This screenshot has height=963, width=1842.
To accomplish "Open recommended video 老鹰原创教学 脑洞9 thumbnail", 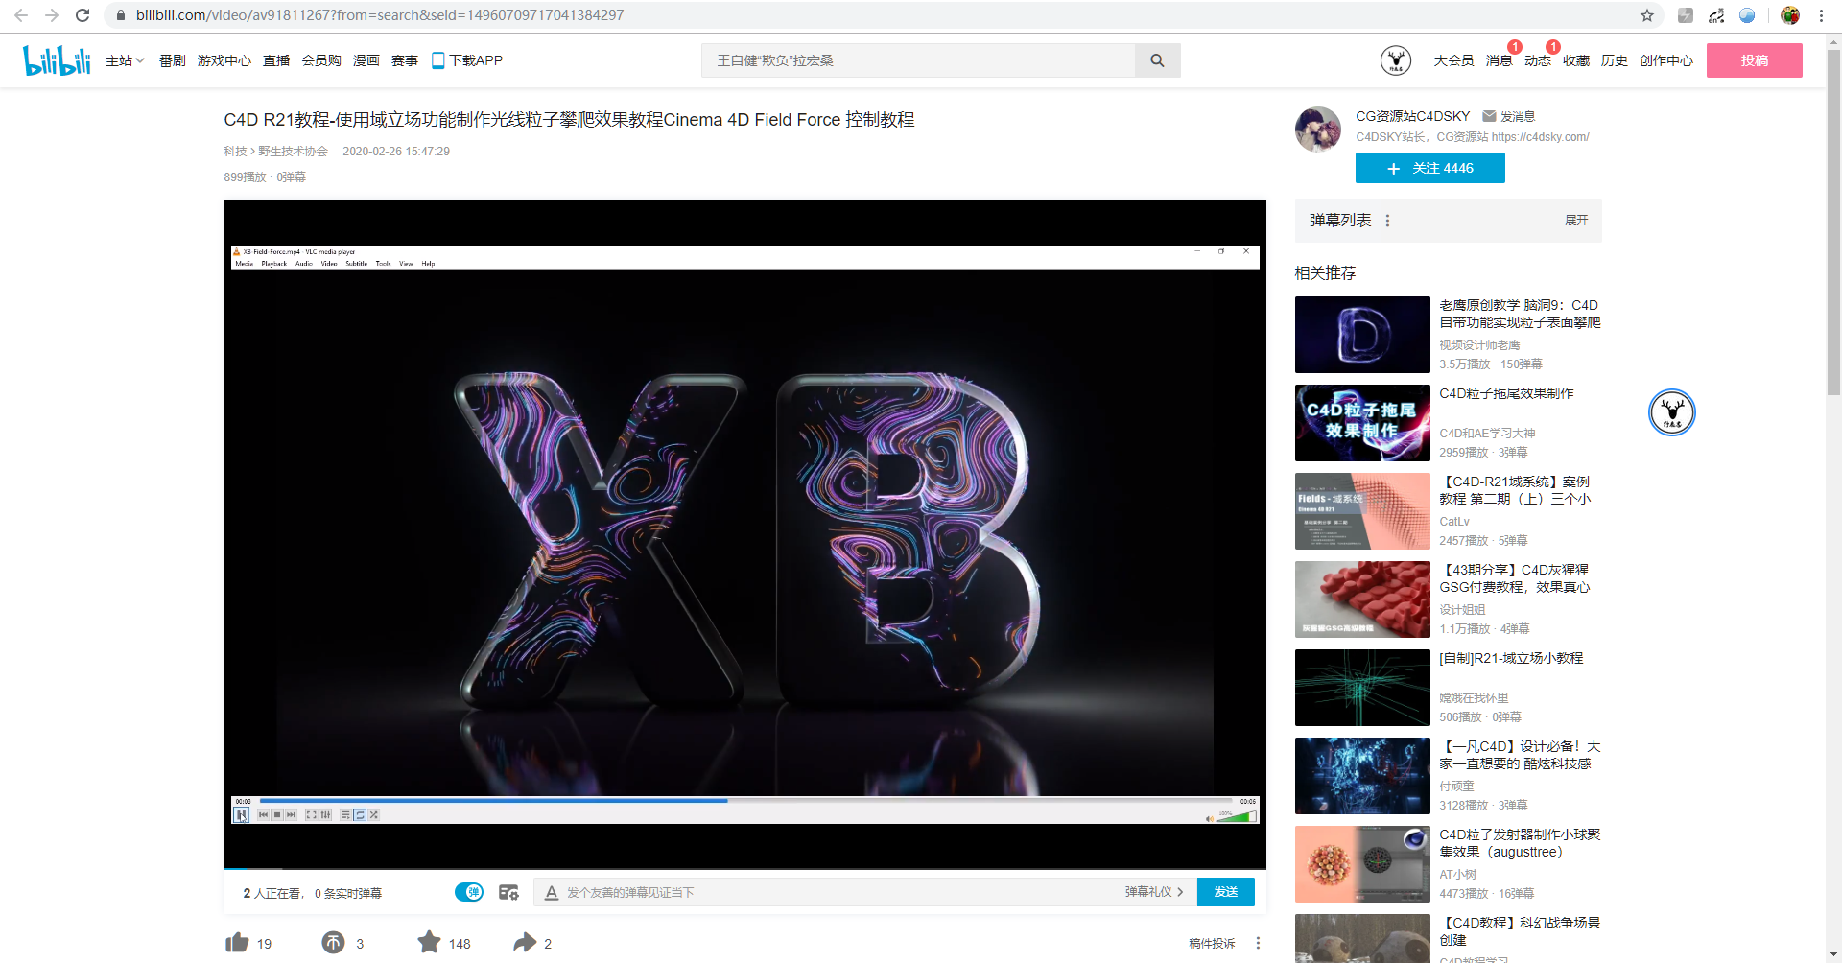I will [x=1362, y=334].
